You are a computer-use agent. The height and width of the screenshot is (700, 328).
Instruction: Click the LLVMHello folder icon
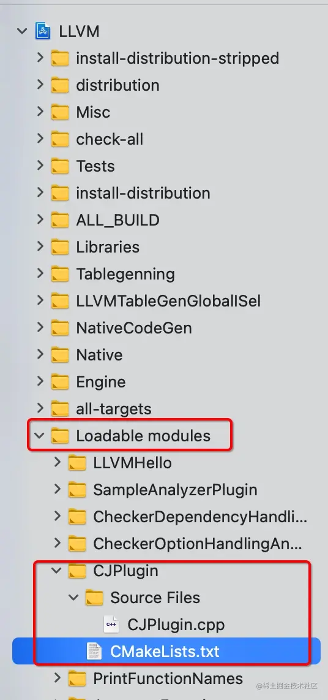(77, 463)
